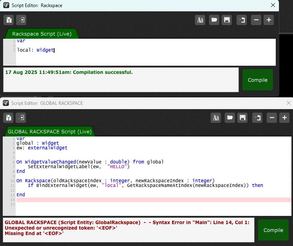Select the Rackspace Script (Live) tab

click(42, 34)
